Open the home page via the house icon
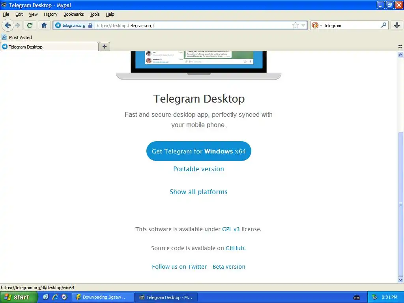Image resolution: width=404 pixels, height=303 pixels. [x=44, y=25]
